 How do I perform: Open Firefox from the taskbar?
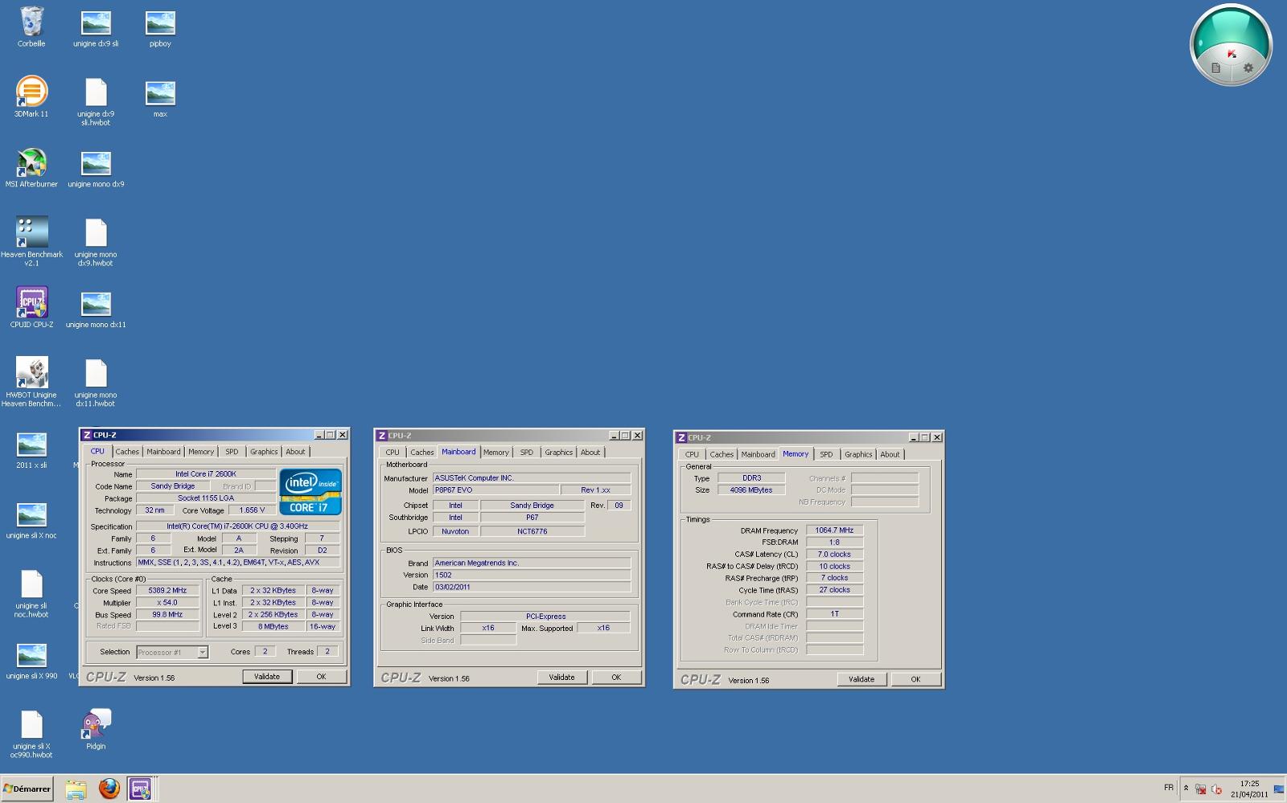coord(109,789)
